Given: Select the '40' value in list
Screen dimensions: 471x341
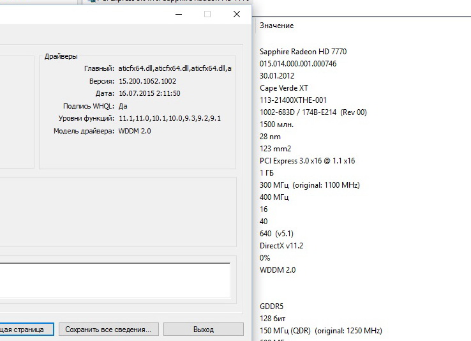Looking at the screenshot, I should pyautogui.click(x=264, y=222).
